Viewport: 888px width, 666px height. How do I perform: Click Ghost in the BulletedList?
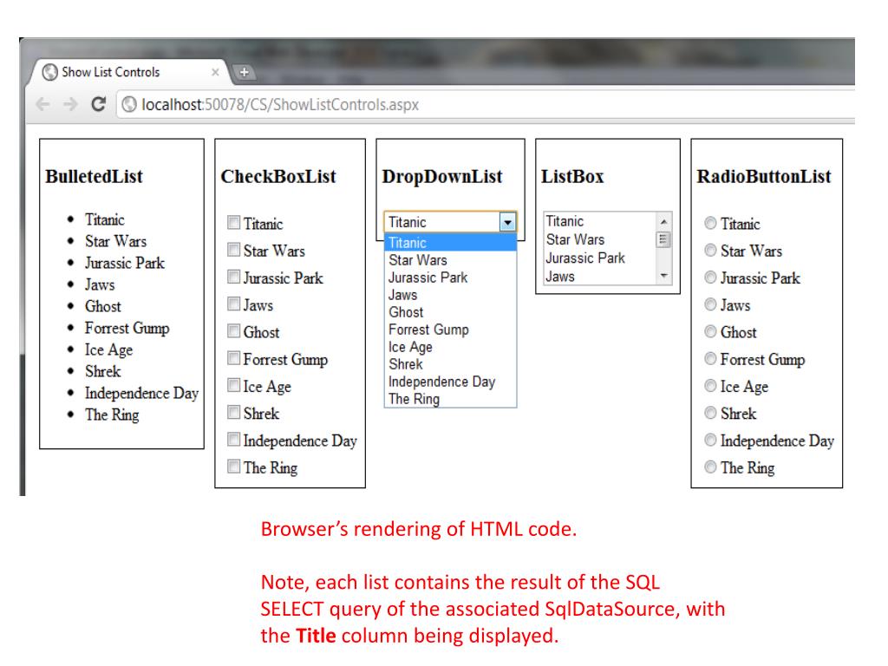103,306
